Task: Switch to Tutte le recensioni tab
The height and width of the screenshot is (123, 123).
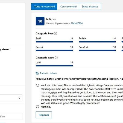Action: pos(44,7)
